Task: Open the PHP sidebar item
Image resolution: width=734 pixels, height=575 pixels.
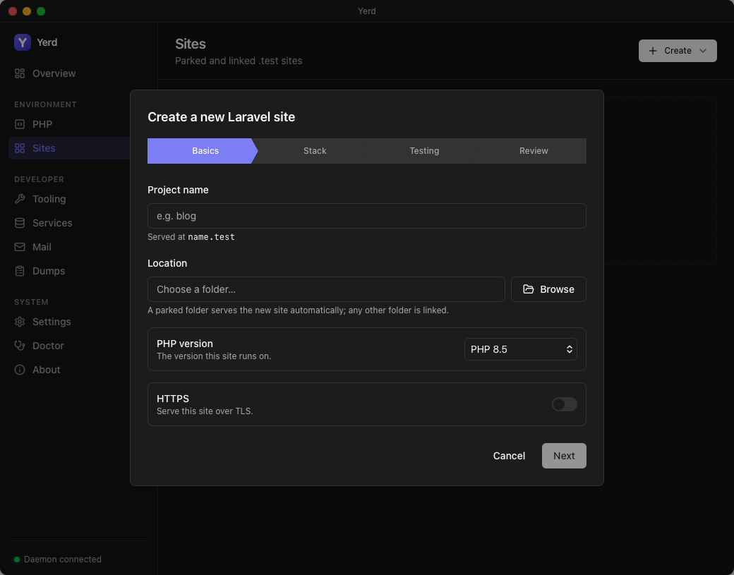Action: click(78, 124)
